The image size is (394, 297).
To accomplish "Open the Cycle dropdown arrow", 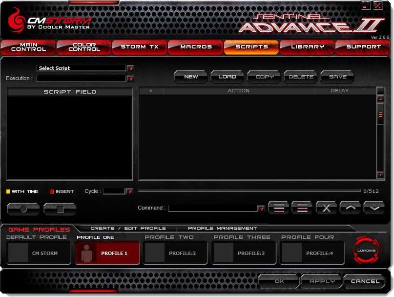I will [129, 191].
